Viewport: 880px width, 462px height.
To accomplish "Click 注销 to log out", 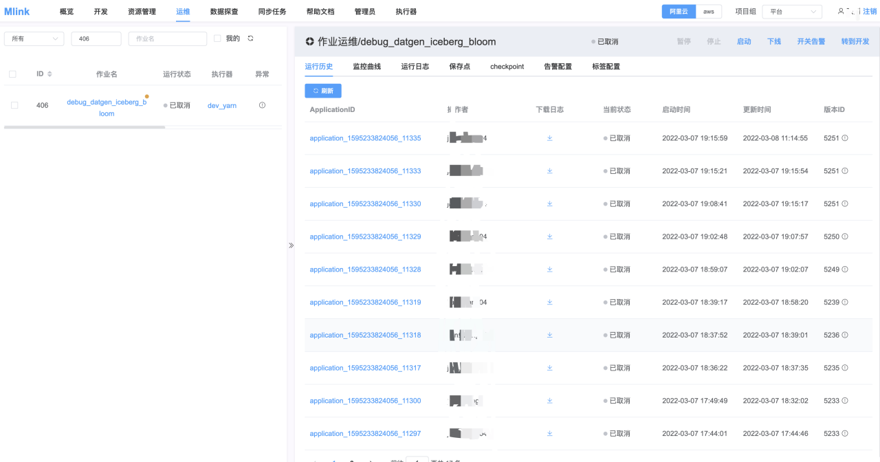I will point(870,12).
